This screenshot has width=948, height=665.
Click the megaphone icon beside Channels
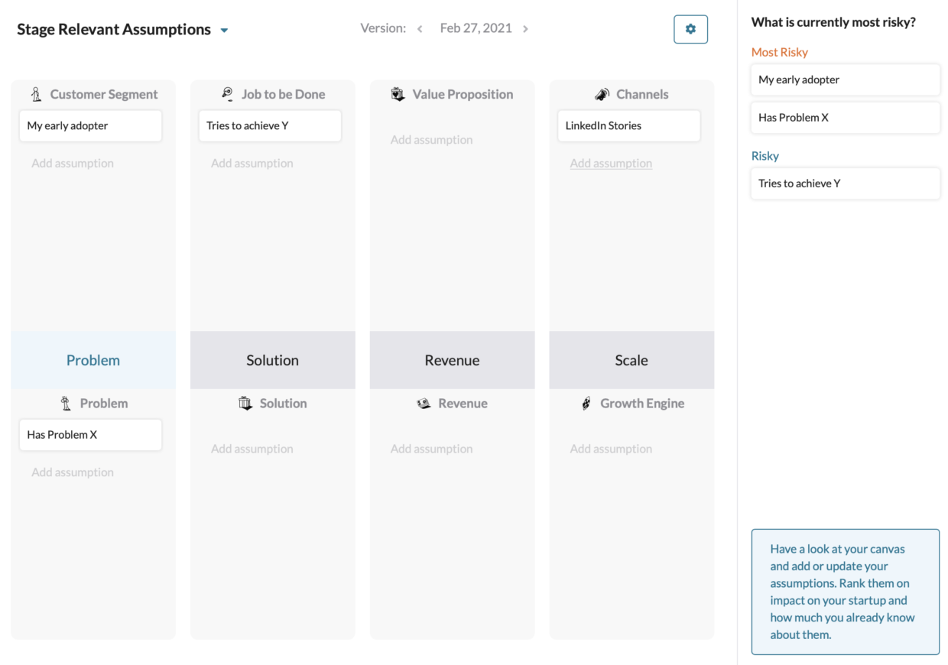click(x=600, y=93)
